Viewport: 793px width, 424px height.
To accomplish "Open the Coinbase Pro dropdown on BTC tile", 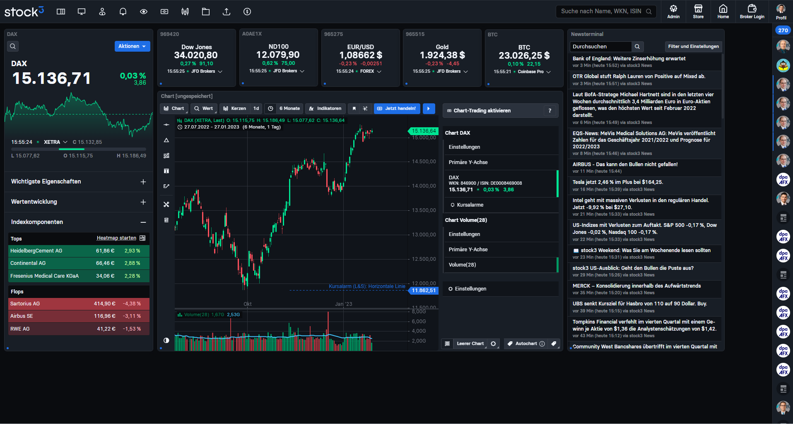I will [x=534, y=72].
